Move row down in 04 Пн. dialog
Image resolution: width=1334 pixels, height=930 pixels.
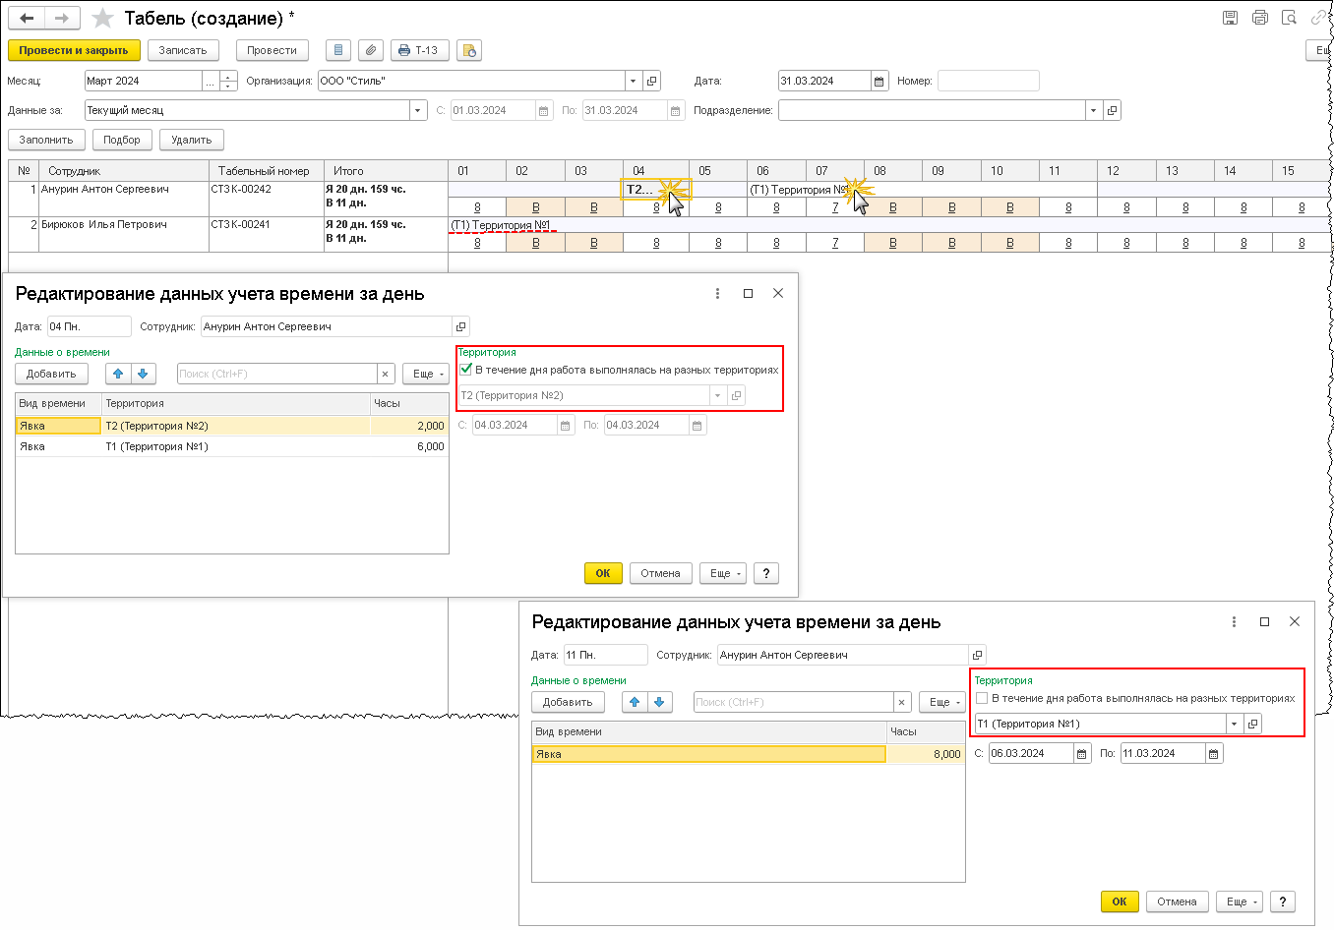[x=144, y=374]
